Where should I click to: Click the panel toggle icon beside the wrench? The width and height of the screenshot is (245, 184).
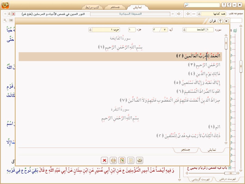(x=11, y=20)
